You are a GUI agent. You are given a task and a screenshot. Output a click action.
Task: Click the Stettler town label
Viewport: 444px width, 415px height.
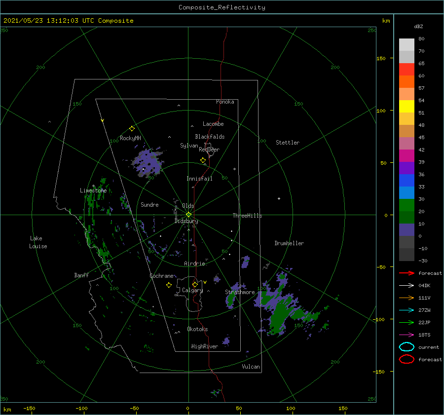288,143
